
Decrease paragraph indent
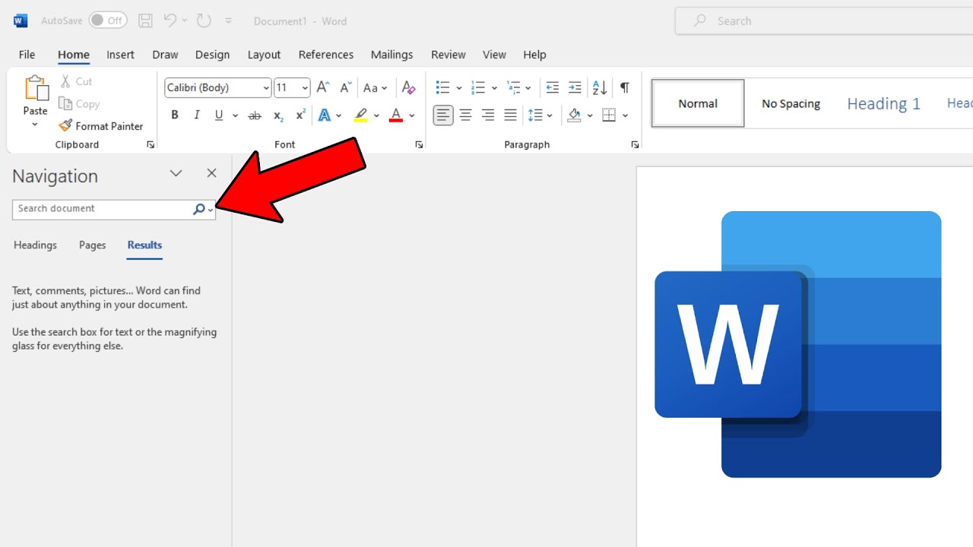553,87
